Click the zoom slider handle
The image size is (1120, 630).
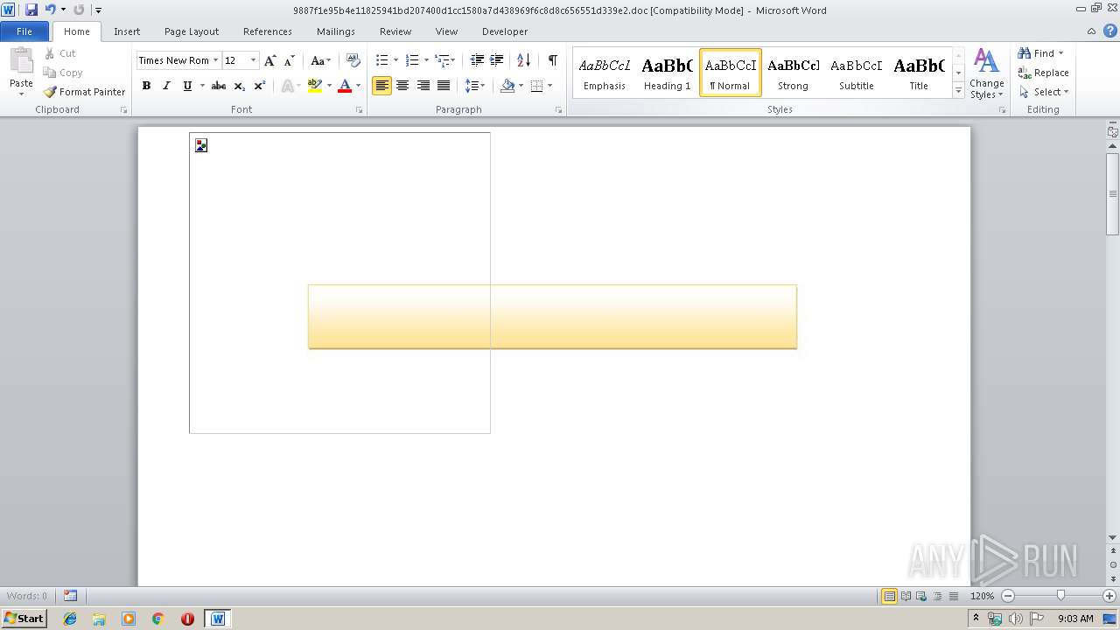coord(1060,596)
